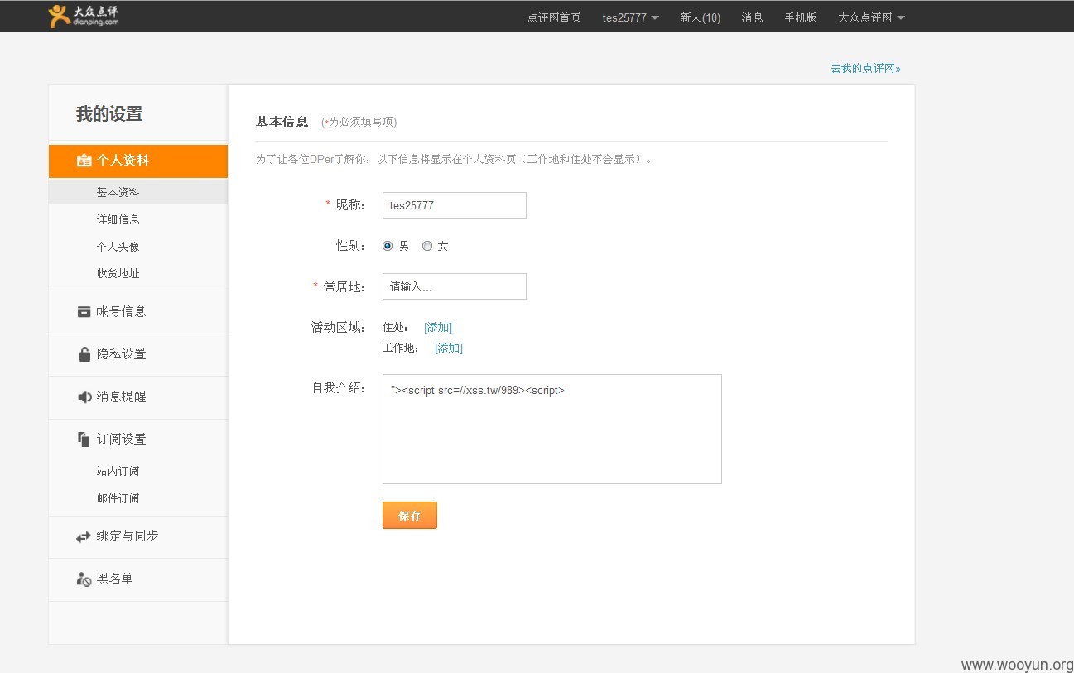Click the 基本信息 heading

[282, 122]
